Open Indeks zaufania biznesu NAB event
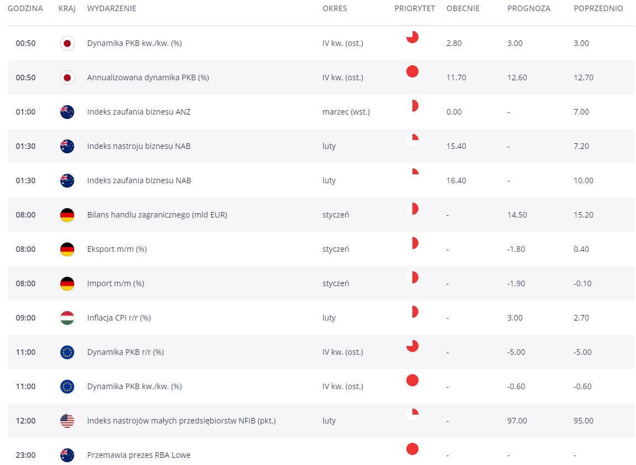Screen dimensions: 636x465 coord(139,180)
